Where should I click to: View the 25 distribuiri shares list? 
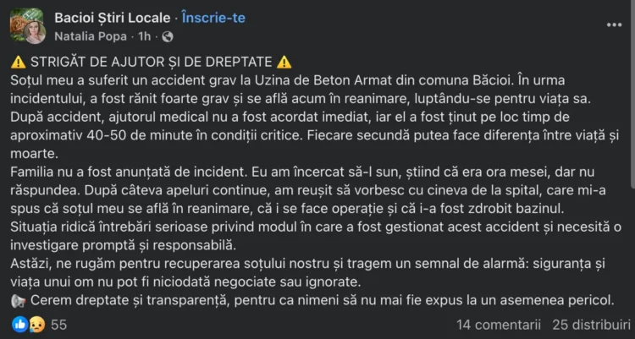point(592,325)
